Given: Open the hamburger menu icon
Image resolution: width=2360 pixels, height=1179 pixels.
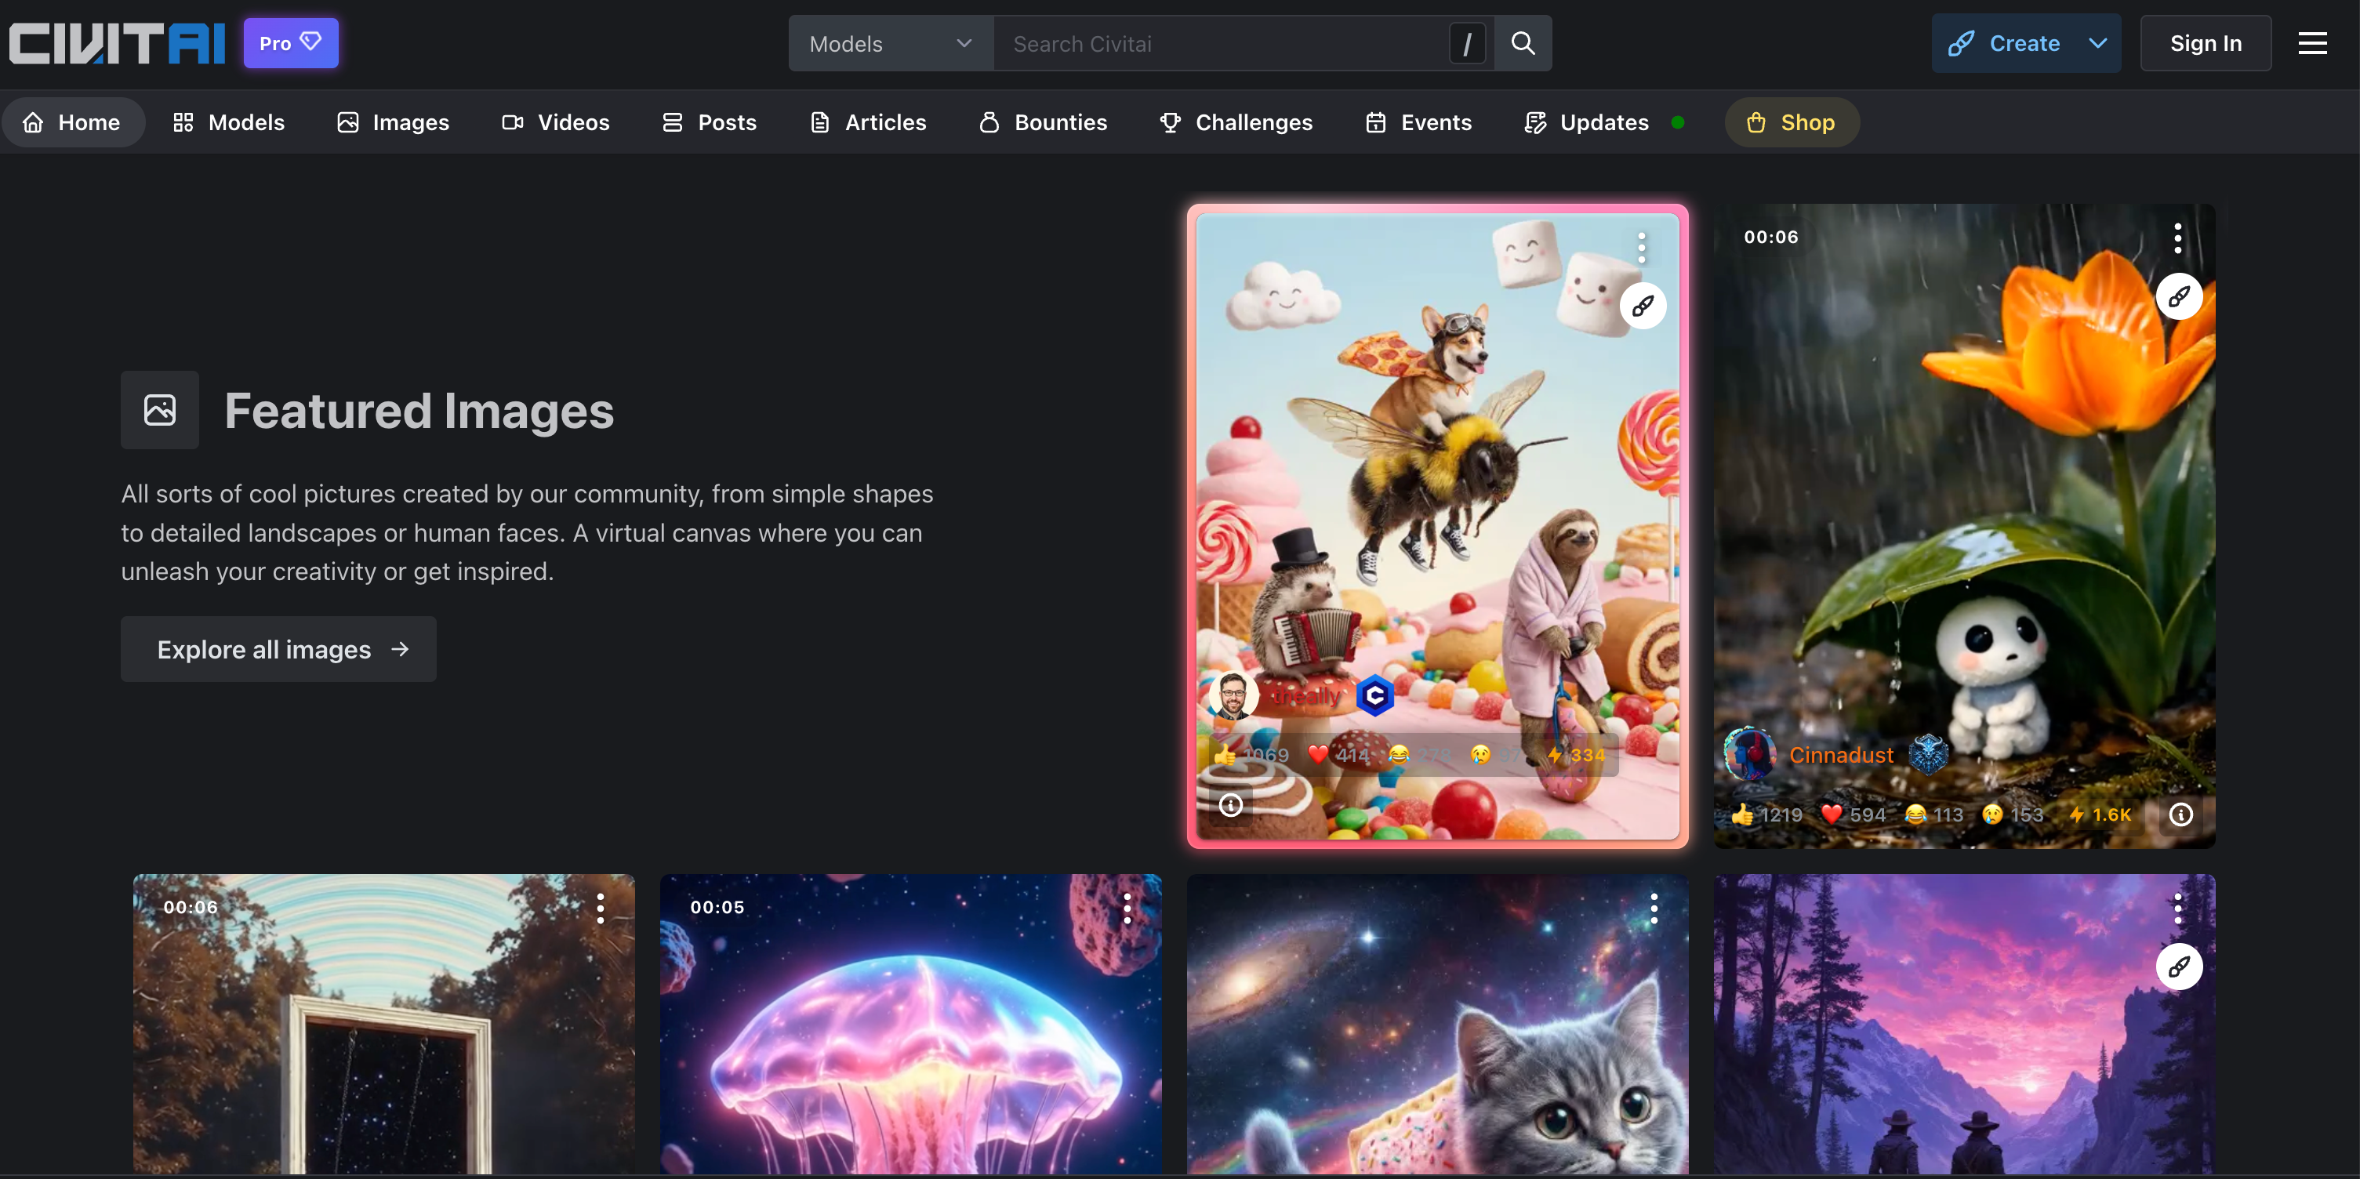Looking at the screenshot, I should [2311, 43].
